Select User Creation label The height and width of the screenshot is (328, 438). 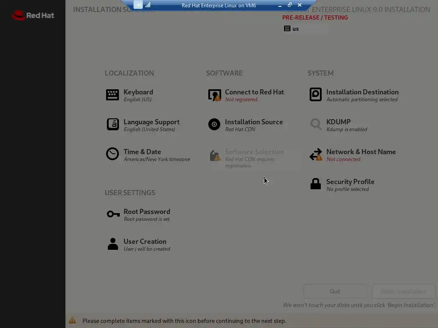click(x=145, y=241)
